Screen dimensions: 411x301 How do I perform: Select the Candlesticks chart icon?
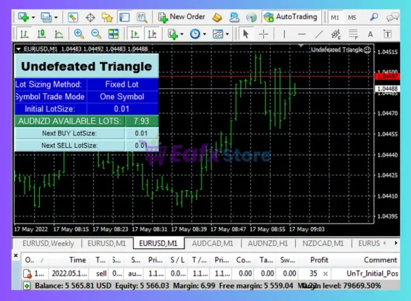[x=41, y=34]
